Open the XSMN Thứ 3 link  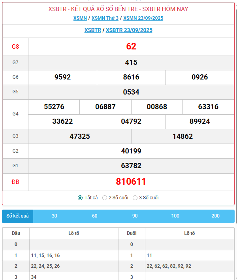click(x=105, y=18)
